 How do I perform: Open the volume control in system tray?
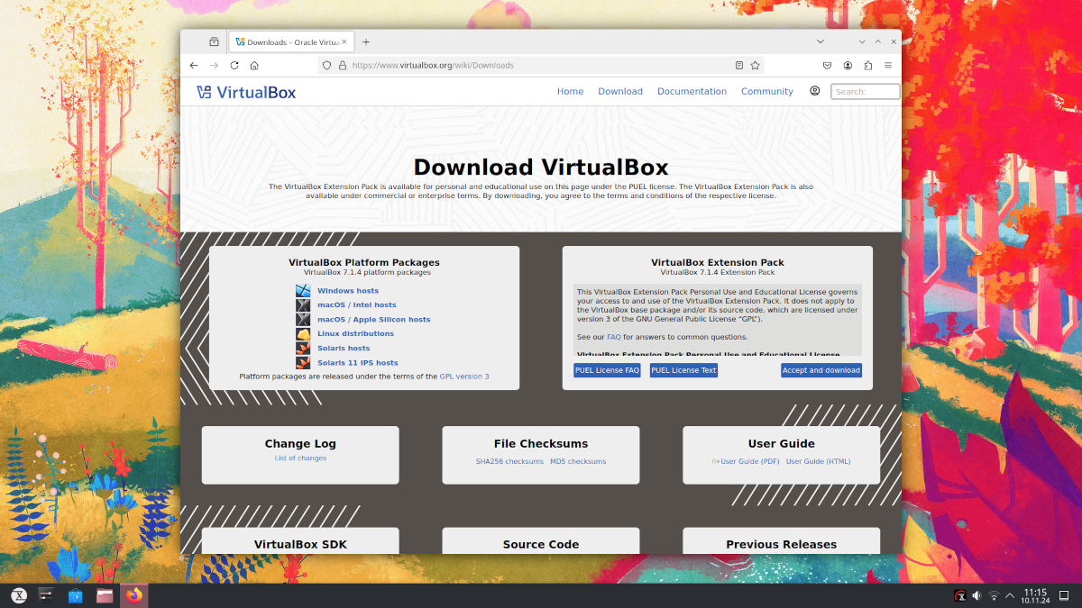pyautogui.click(x=977, y=595)
